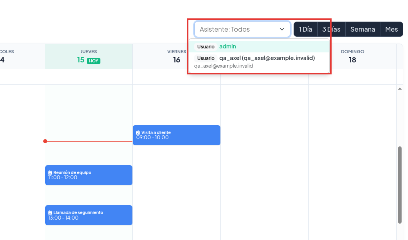Click the vertical scrollbar thumb
The height and width of the screenshot is (240, 408).
point(400,185)
